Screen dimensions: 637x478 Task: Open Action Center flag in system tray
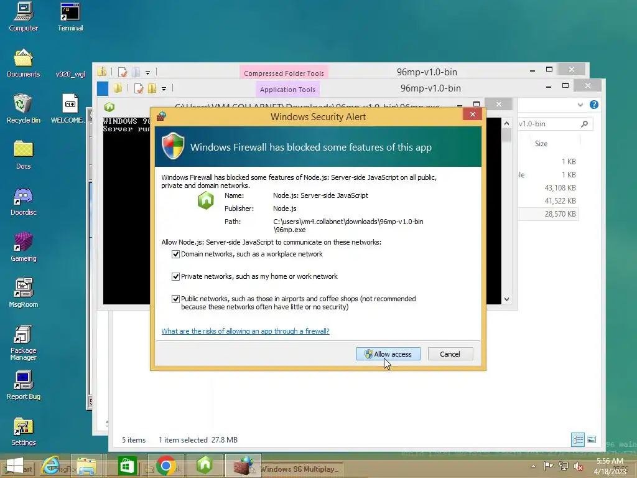click(548, 466)
